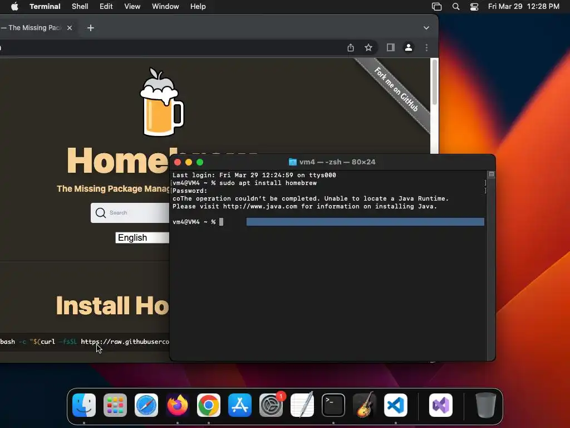The image size is (570, 428).
Task: Click the Chrome page vertical scrollbar
Action: 434,82
